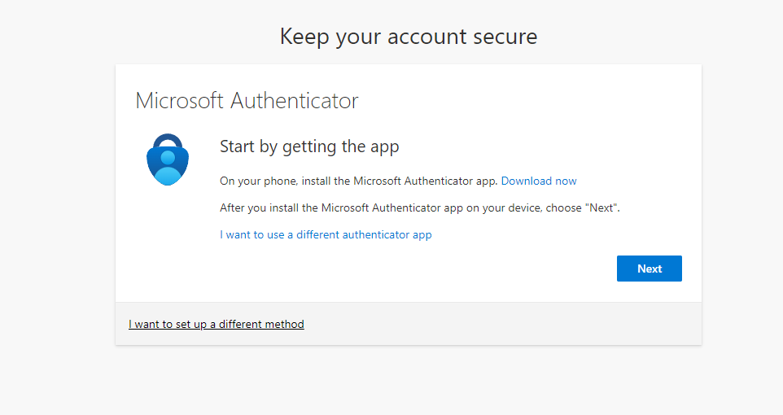Click the person silhouette inside the padlock icon
This screenshot has width=783, height=415.
click(x=168, y=166)
